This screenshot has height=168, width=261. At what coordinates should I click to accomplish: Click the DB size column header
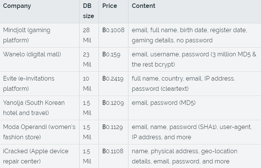click(88, 11)
